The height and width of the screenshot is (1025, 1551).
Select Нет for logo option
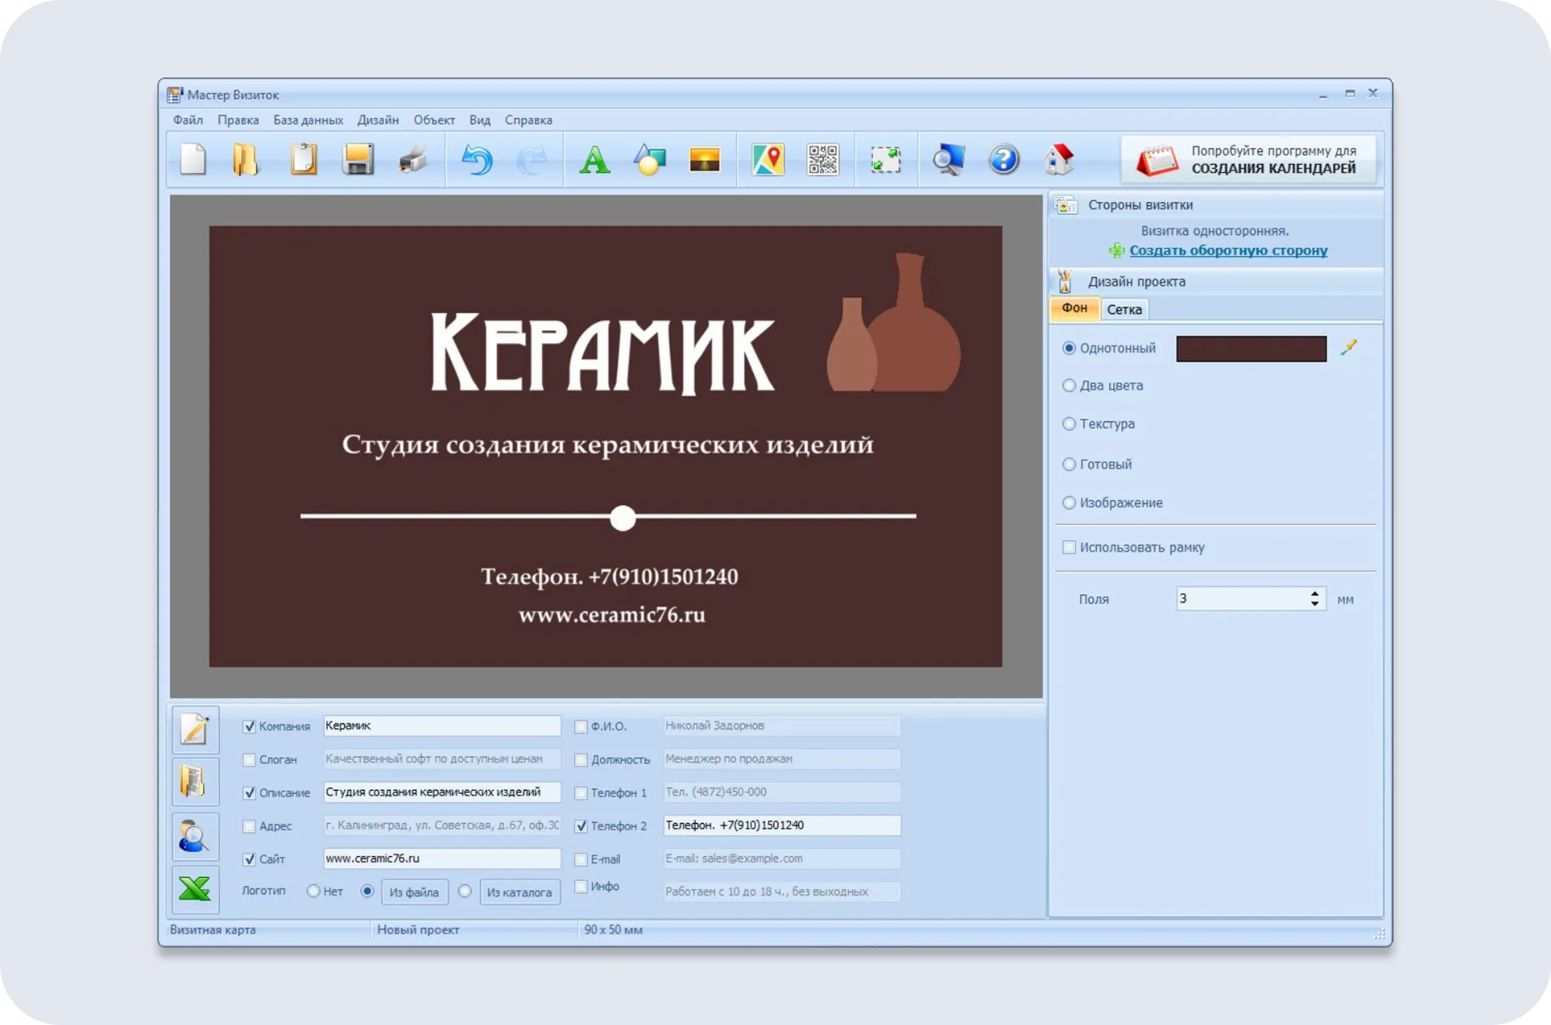[313, 891]
